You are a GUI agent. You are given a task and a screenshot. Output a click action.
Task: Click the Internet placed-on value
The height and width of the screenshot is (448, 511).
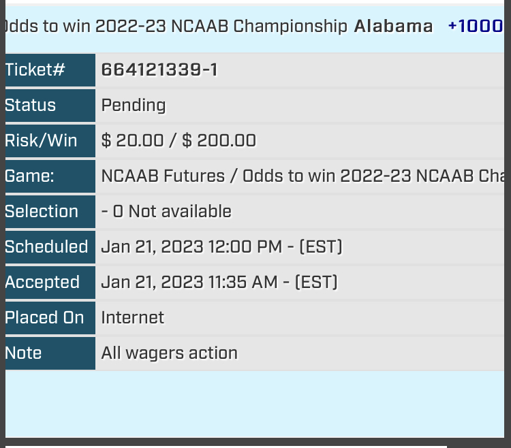click(133, 318)
